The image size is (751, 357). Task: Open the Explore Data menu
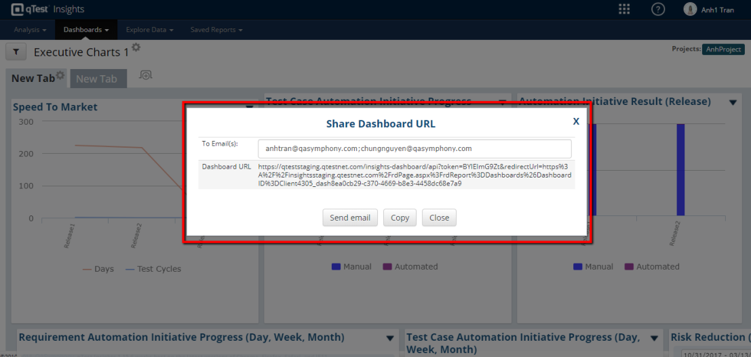coord(149,30)
